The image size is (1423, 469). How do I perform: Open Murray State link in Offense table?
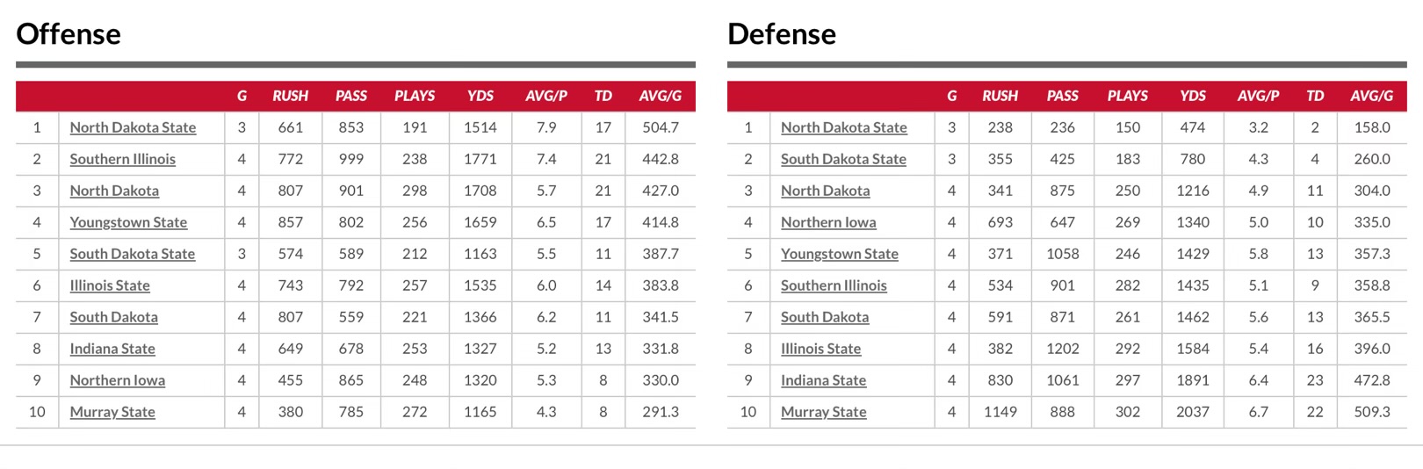tap(112, 412)
